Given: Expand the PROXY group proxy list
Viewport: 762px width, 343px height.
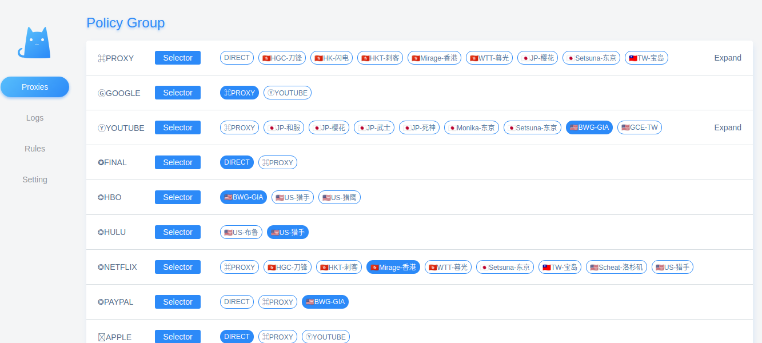Looking at the screenshot, I should point(728,58).
